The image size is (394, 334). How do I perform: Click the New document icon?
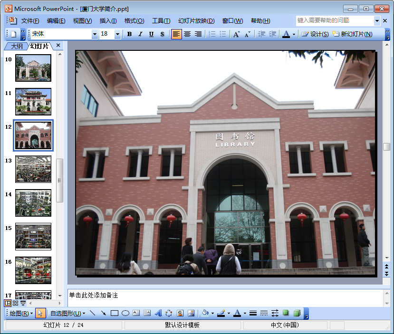pos(14,34)
